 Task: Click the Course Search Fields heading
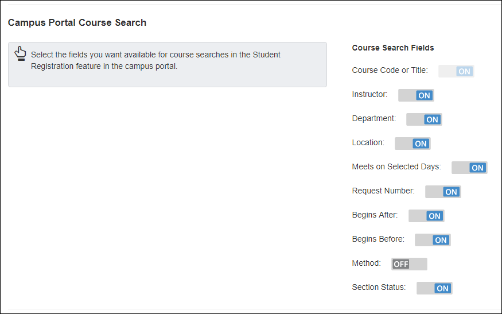393,48
